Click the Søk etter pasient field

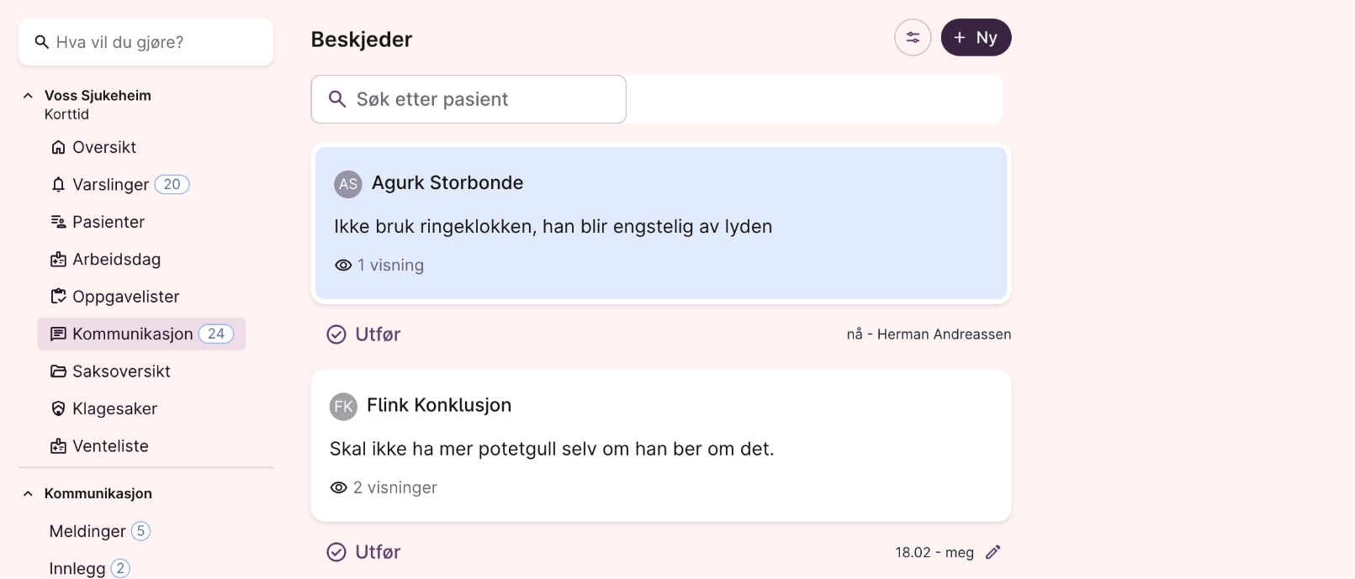click(x=468, y=99)
